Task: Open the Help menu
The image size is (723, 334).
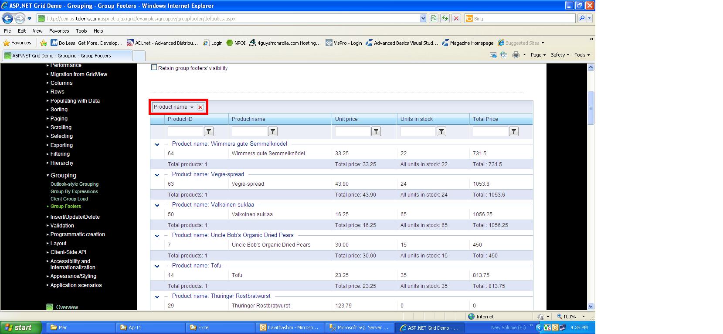Action: pyautogui.click(x=98, y=31)
